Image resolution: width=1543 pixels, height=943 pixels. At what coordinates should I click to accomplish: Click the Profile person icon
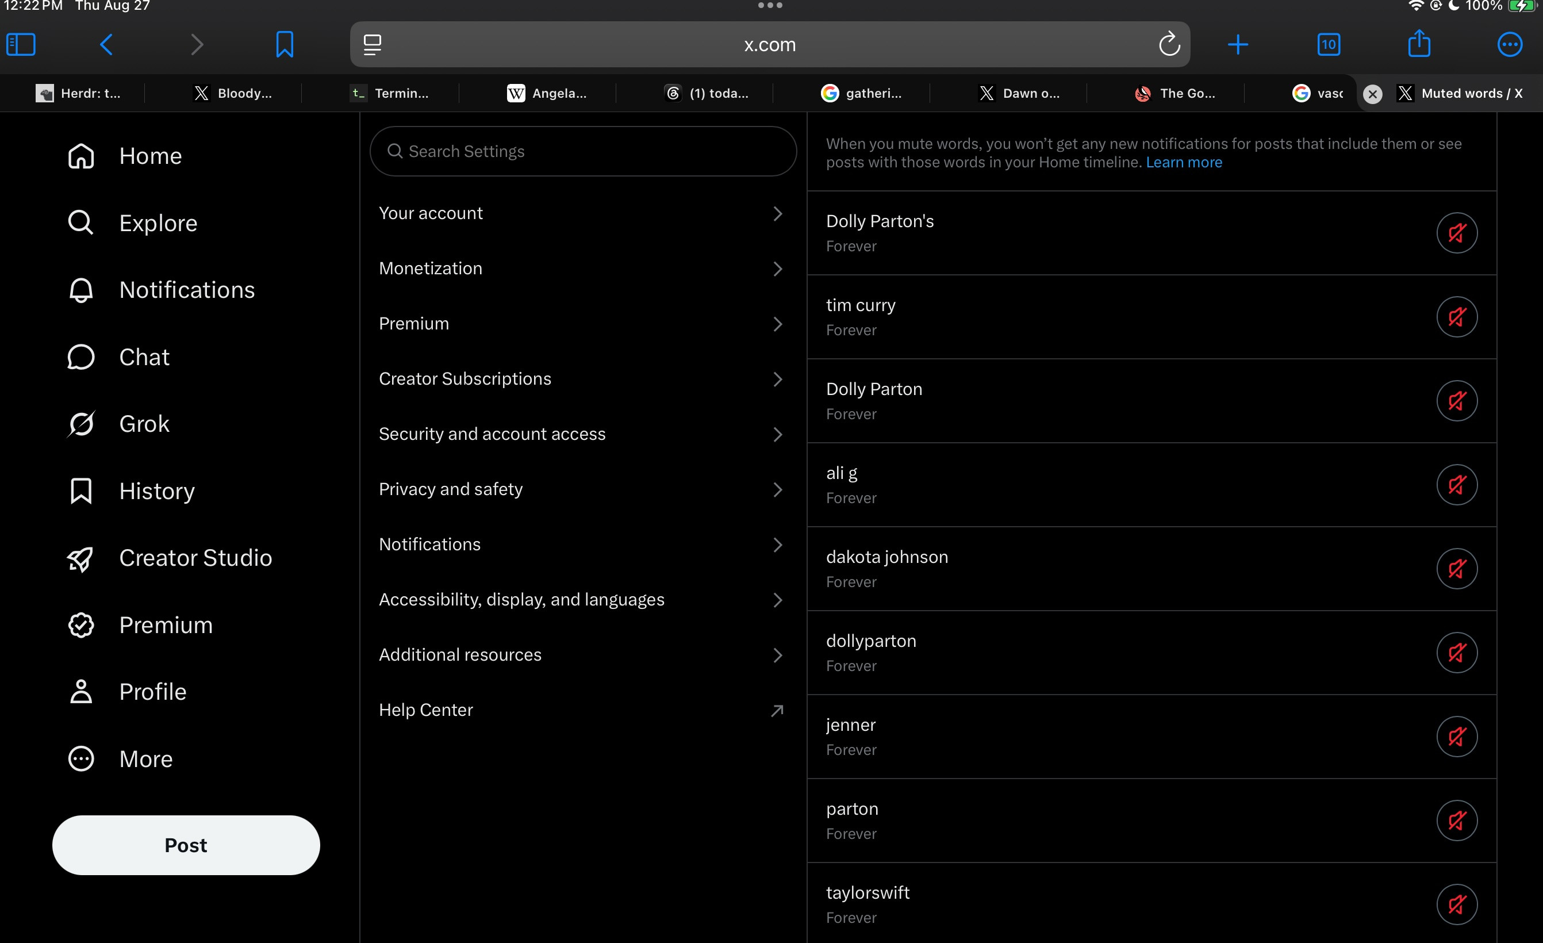pos(81,692)
